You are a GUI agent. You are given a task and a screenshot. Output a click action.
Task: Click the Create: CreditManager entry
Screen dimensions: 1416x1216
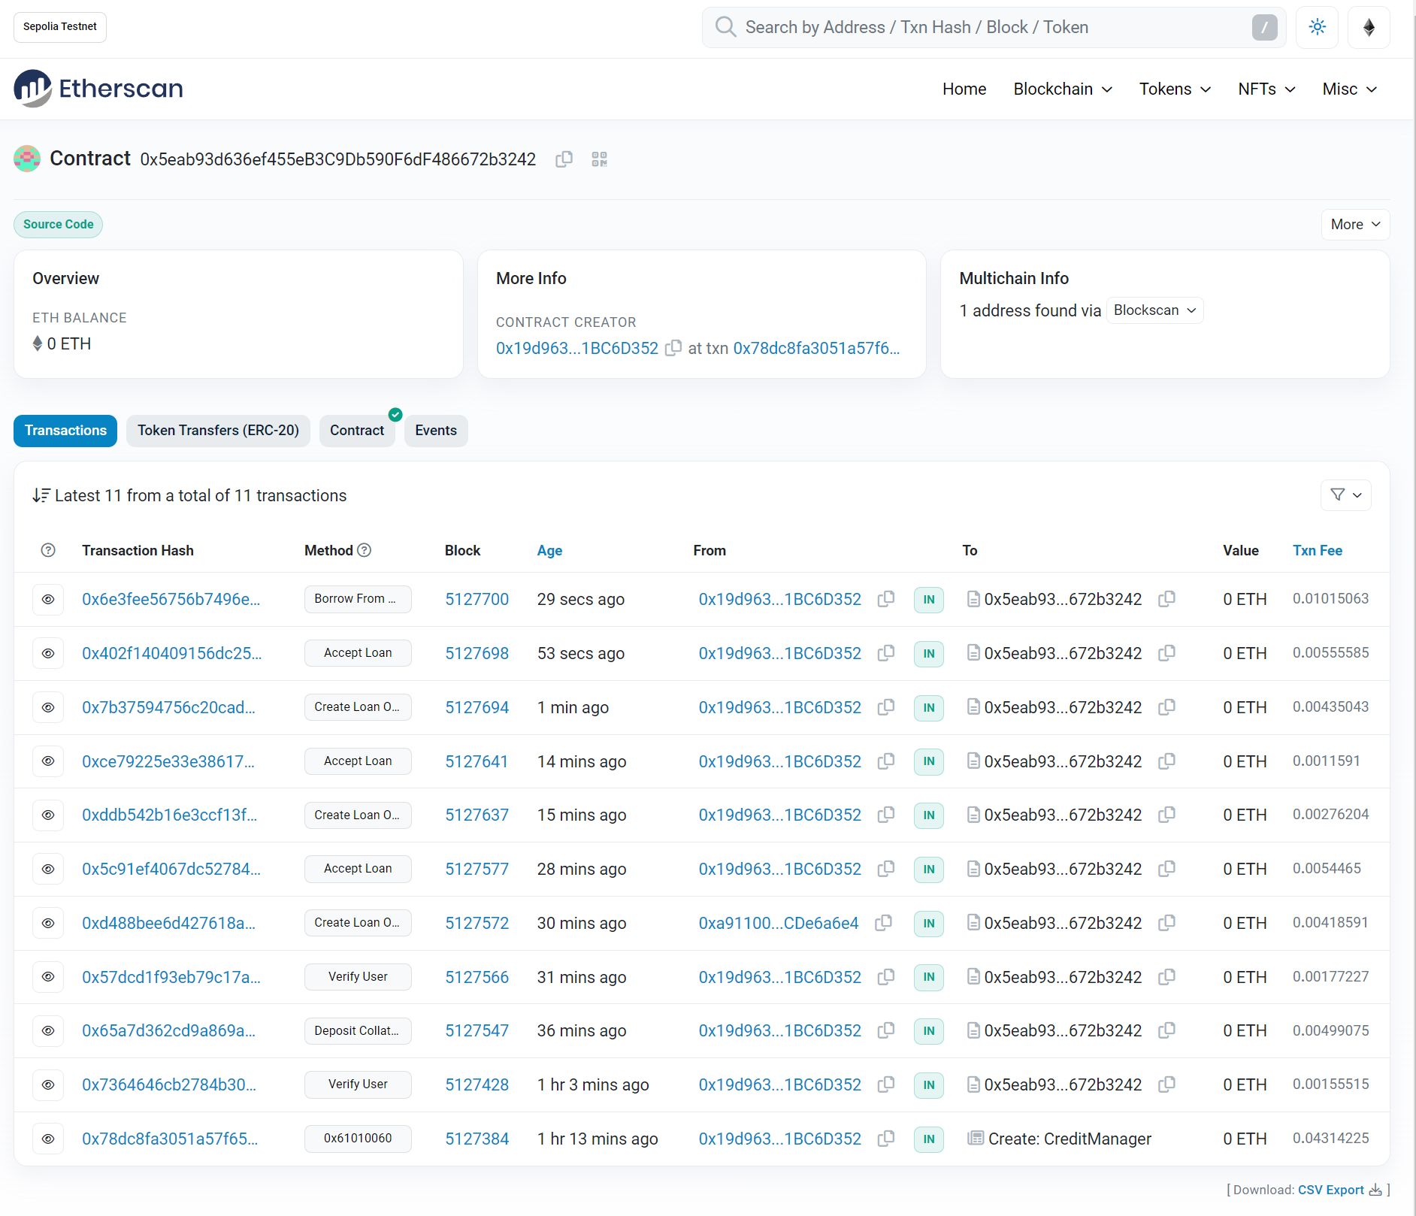click(1070, 1139)
